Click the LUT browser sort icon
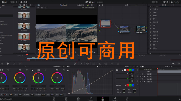The width and height of the screenshot is (181, 101). [20, 5]
